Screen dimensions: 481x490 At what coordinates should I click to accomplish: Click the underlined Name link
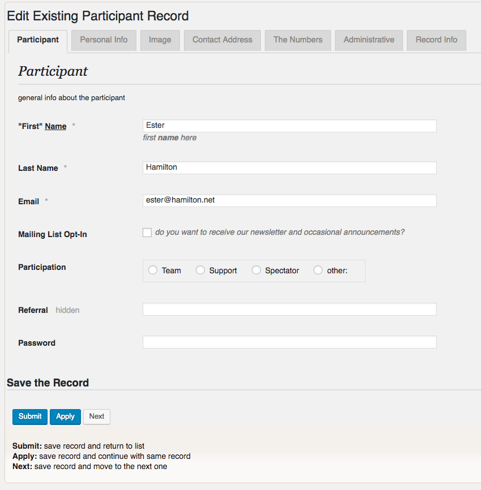(55, 126)
